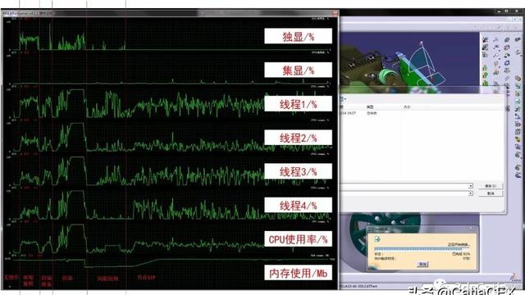Image resolution: width=525 pixels, height=295 pixels.
Task: Cancel the conversion in the progress dialog
Action: (422, 264)
